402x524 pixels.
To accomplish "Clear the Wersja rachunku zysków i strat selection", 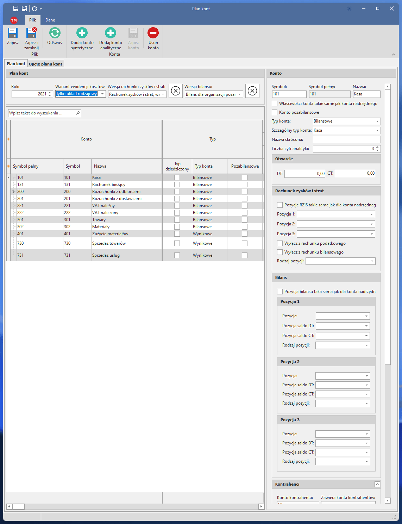I will click(176, 91).
